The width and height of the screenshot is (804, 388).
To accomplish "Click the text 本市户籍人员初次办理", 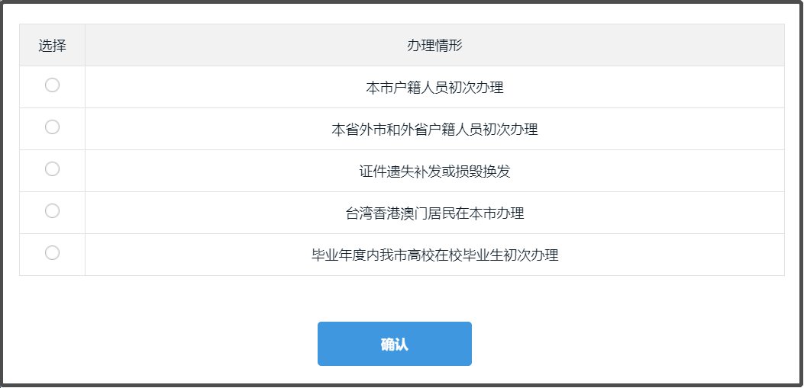I will click(434, 88).
